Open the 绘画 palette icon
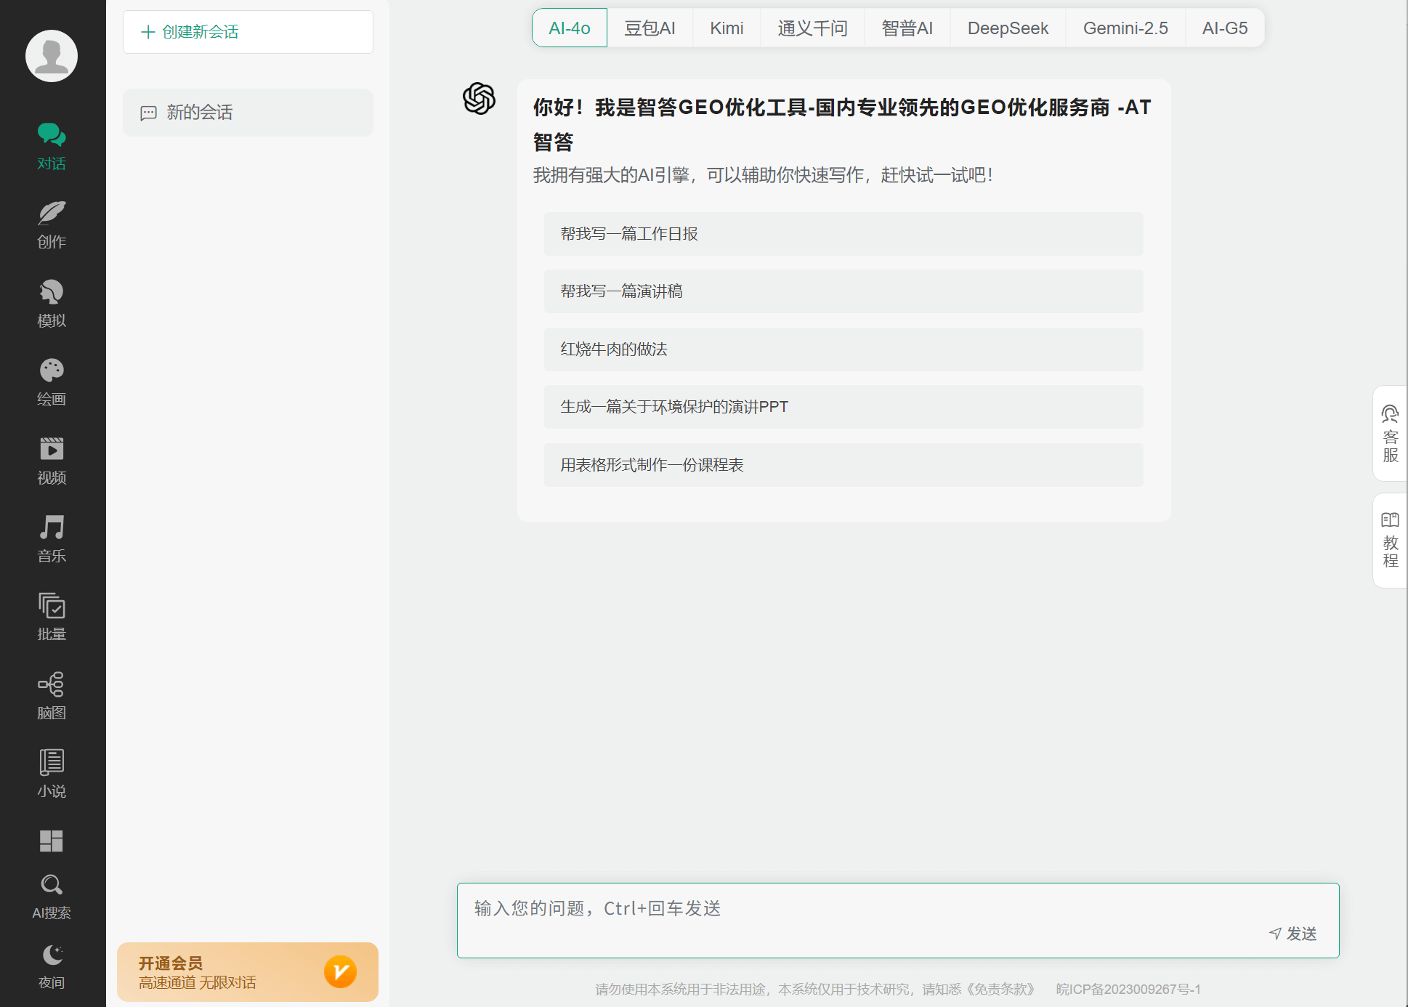Image resolution: width=1408 pixels, height=1007 pixels. (52, 371)
